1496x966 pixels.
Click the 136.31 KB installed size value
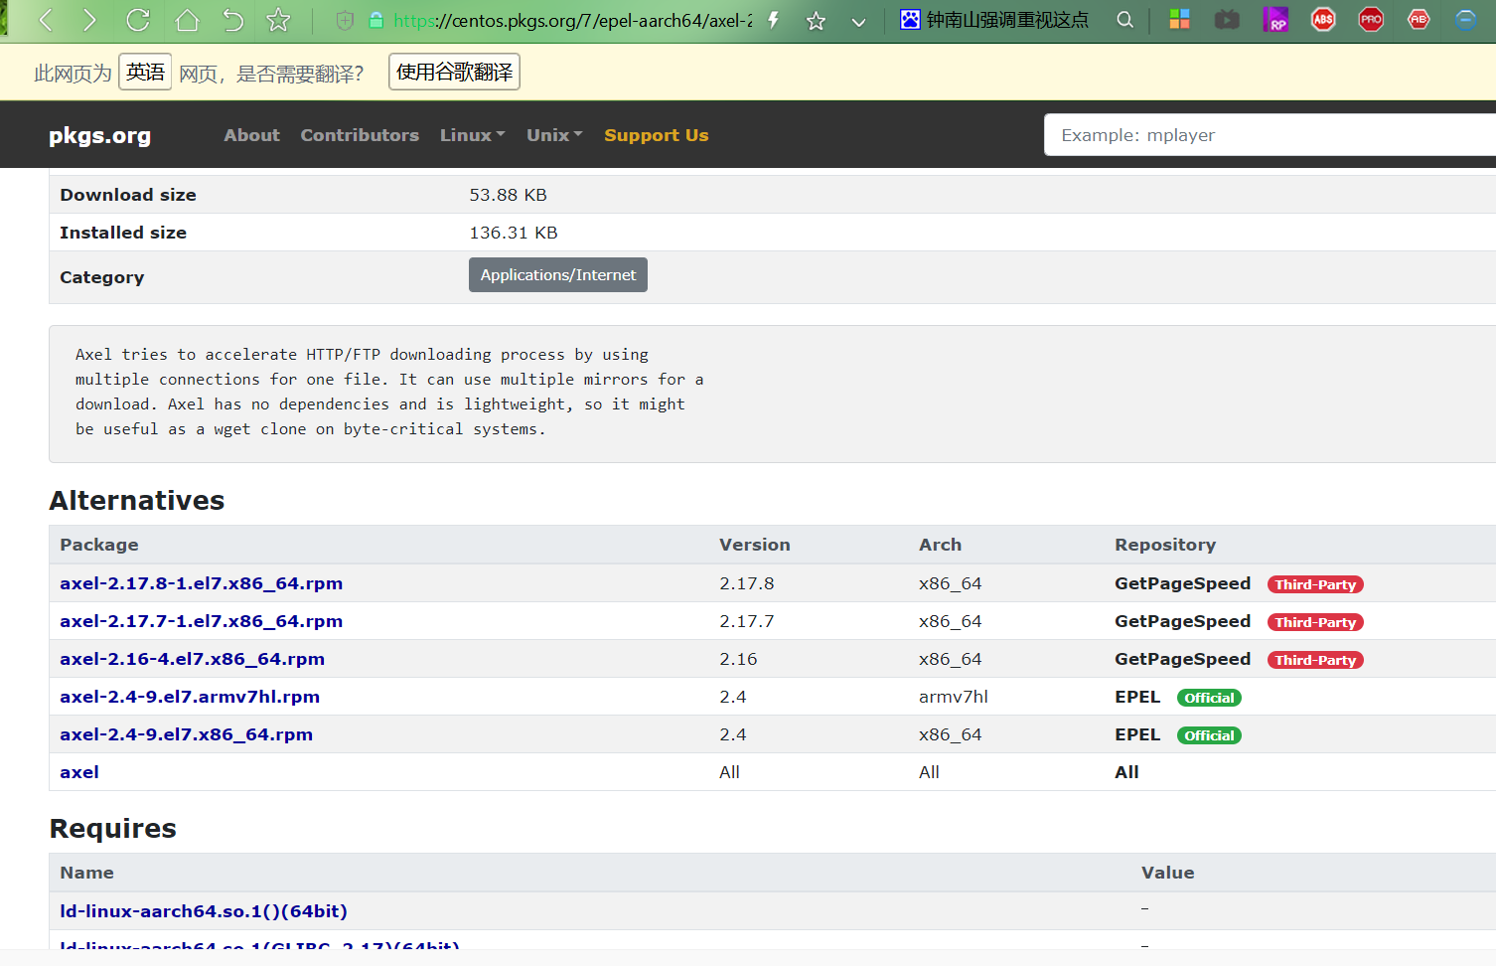click(x=514, y=233)
